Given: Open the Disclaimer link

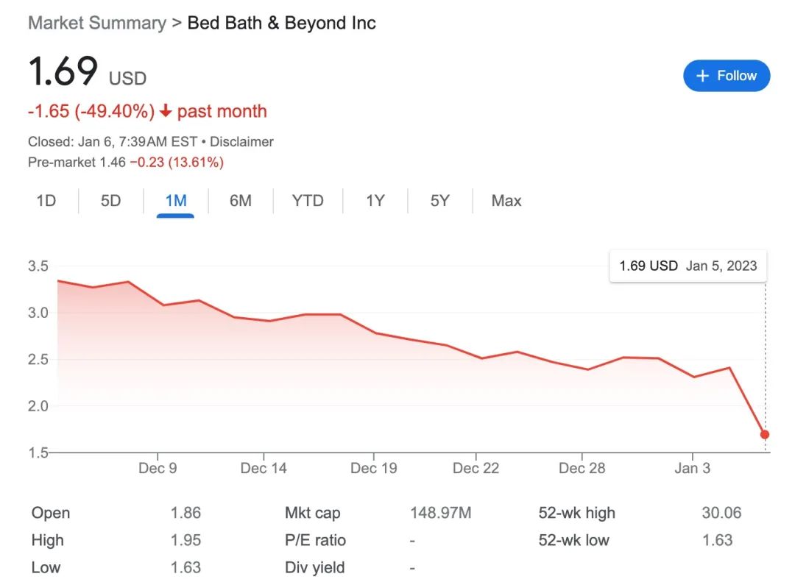Looking at the screenshot, I should pyautogui.click(x=241, y=141).
